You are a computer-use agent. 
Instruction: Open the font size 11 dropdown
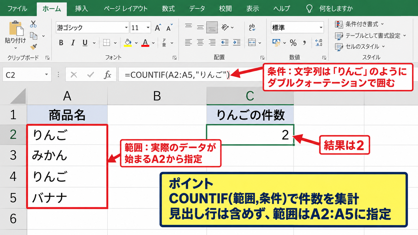pos(148,27)
